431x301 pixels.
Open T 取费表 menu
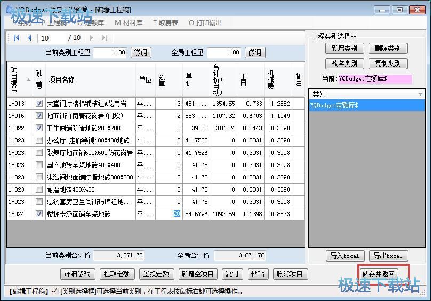[165, 23]
